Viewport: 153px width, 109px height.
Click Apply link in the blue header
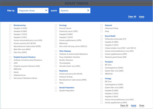click(142, 17)
